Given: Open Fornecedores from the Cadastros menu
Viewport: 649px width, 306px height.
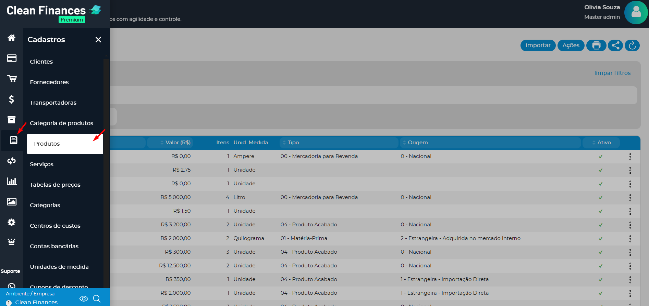Looking at the screenshot, I should (x=49, y=82).
